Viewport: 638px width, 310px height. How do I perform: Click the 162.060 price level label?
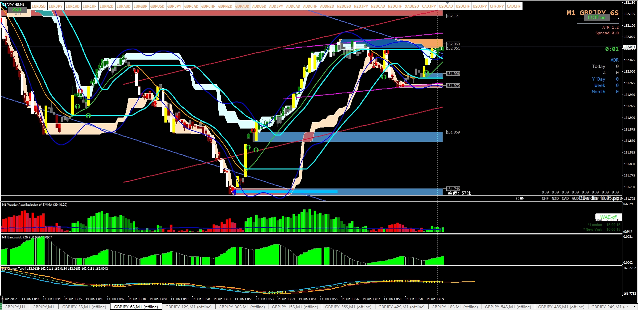tap(453, 44)
